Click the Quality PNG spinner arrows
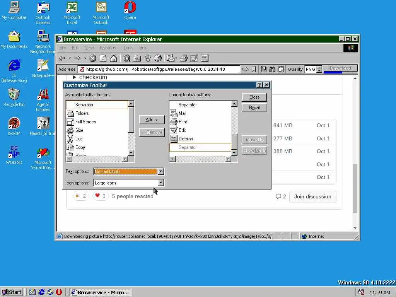The width and height of the screenshot is (396, 297). (x=319, y=69)
